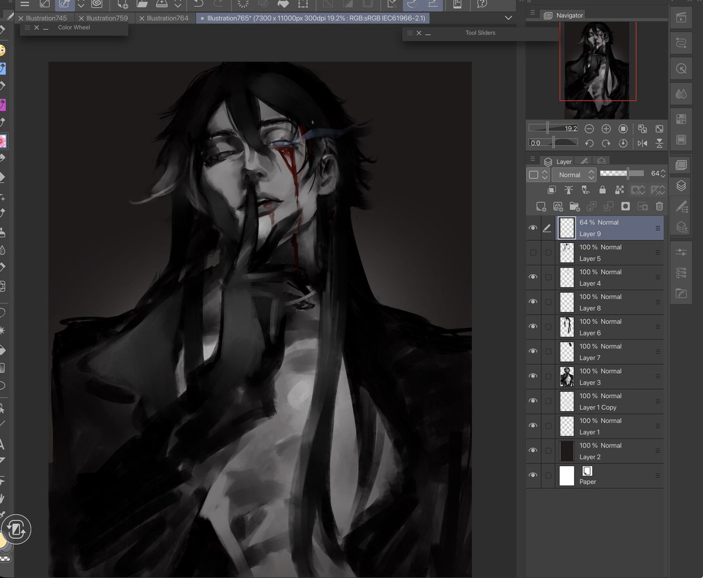Open the main hamburger menu
This screenshot has height=578, width=703.
click(x=25, y=4)
